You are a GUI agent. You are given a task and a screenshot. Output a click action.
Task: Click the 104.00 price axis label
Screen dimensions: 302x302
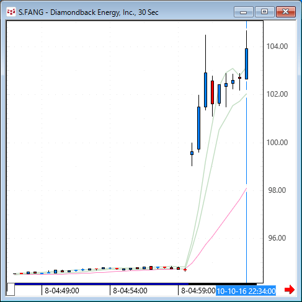277,47
